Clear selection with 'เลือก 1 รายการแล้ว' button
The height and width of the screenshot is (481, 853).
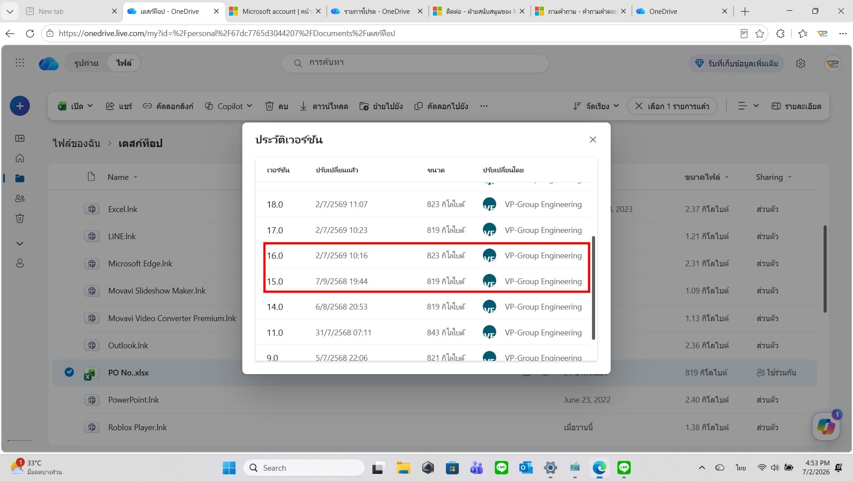[x=672, y=106]
